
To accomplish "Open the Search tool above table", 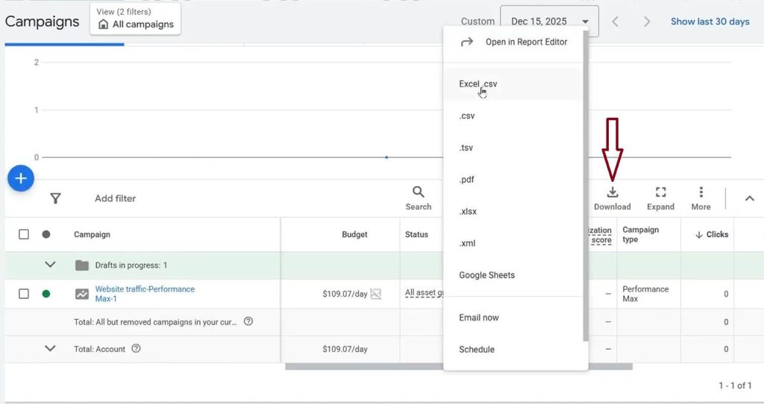I will click(x=418, y=198).
